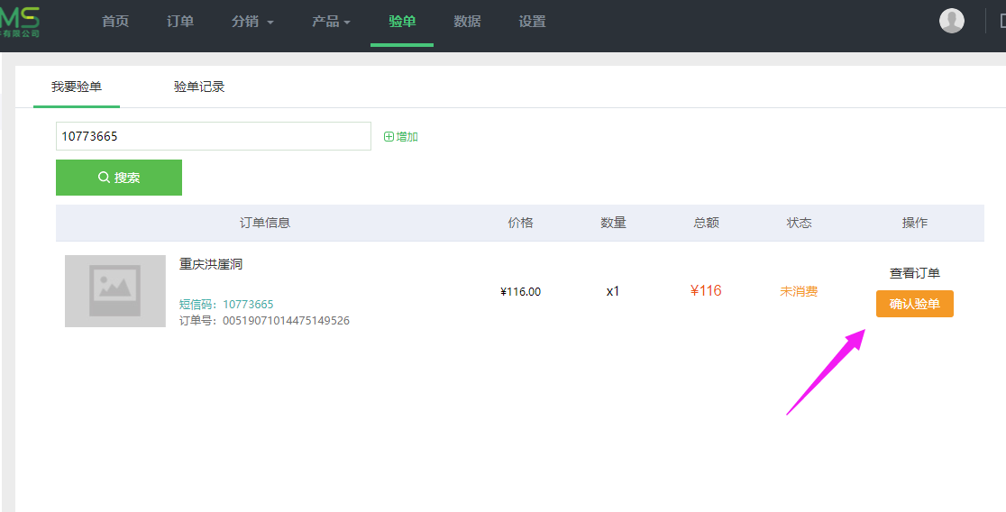Expand the 产品 dropdown menu

coord(331,22)
